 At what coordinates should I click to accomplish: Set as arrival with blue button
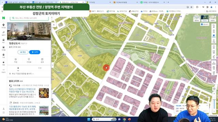(35, 52)
